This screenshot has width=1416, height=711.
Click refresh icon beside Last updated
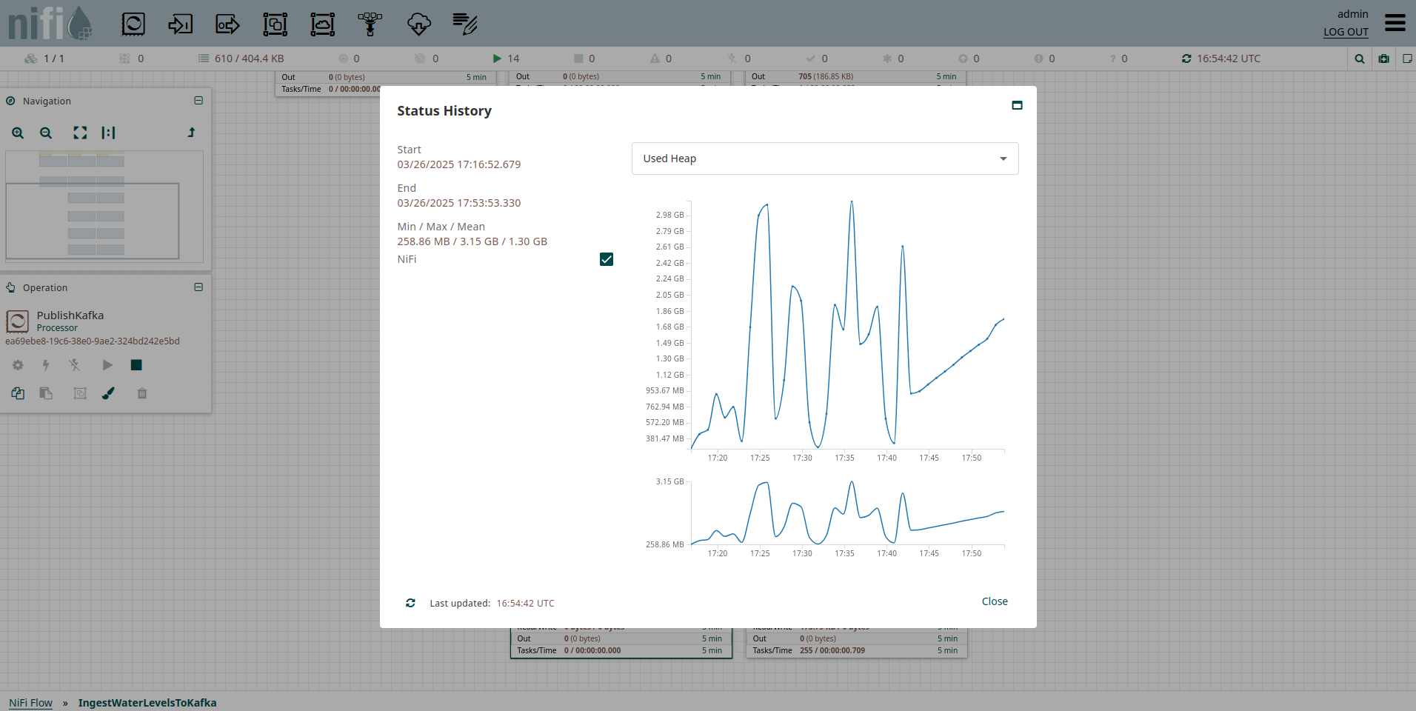click(410, 603)
